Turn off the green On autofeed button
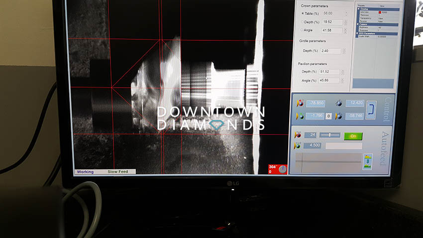Screen dimensions: 423x238 point(353,136)
